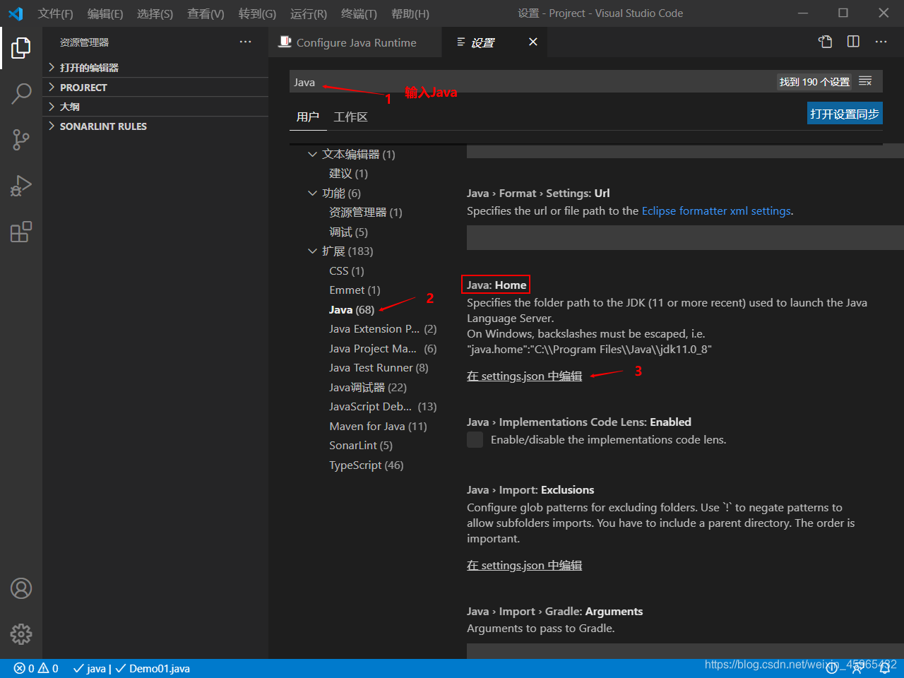
Task: Clear settings search input icon
Action: coord(865,82)
